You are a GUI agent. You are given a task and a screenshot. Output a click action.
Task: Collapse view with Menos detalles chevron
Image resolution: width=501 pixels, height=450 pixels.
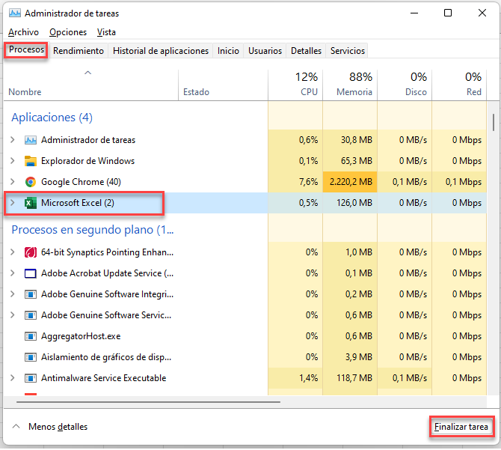(x=16, y=426)
